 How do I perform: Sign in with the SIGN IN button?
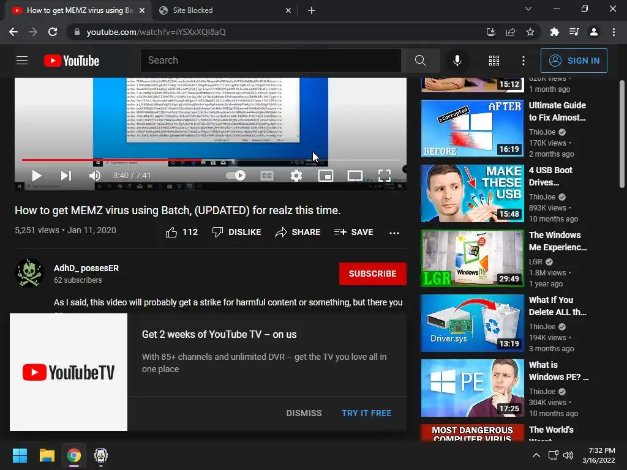[x=574, y=61]
